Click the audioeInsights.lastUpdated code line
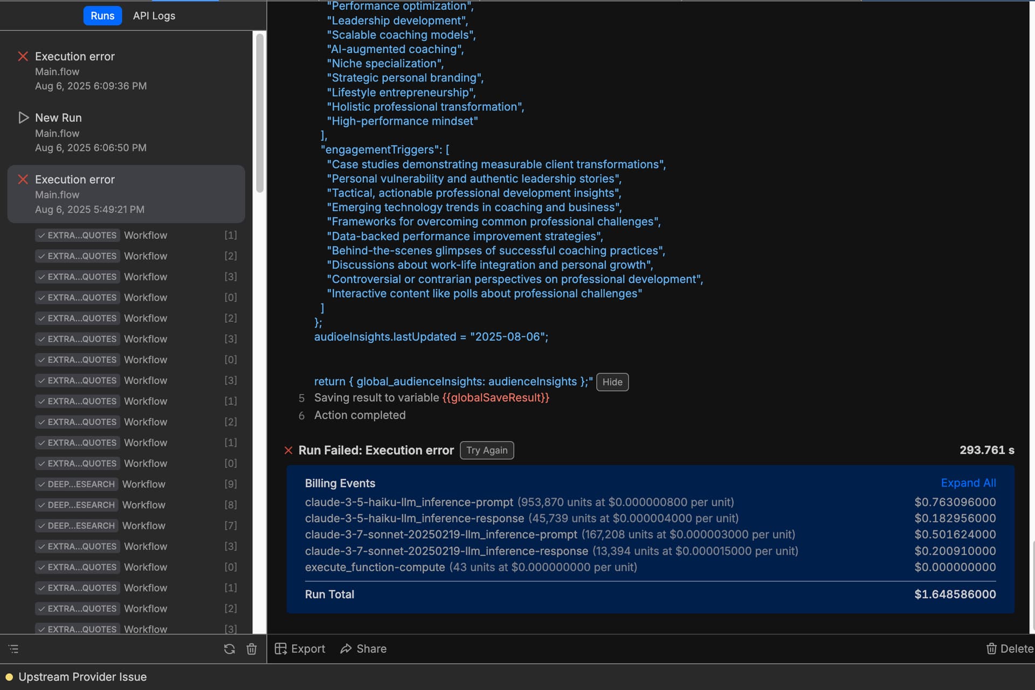This screenshot has width=1035, height=690. 431,337
